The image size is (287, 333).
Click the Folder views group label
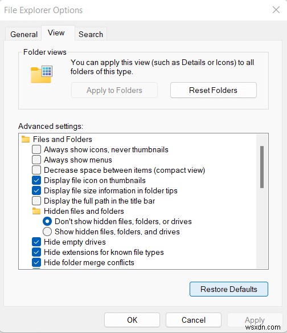[45, 52]
